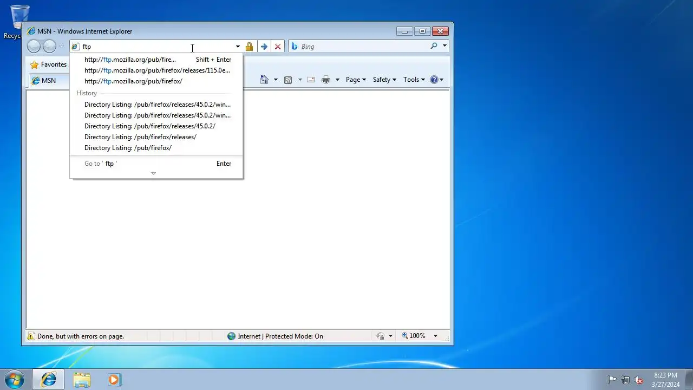Click 'Internet | Protected Mode: On' status text

tap(280, 336)
